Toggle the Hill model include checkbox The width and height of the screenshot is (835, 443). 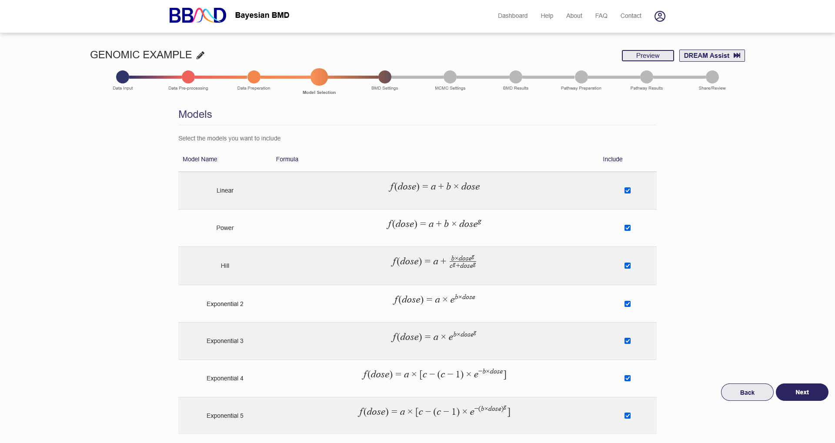[628, 266]
